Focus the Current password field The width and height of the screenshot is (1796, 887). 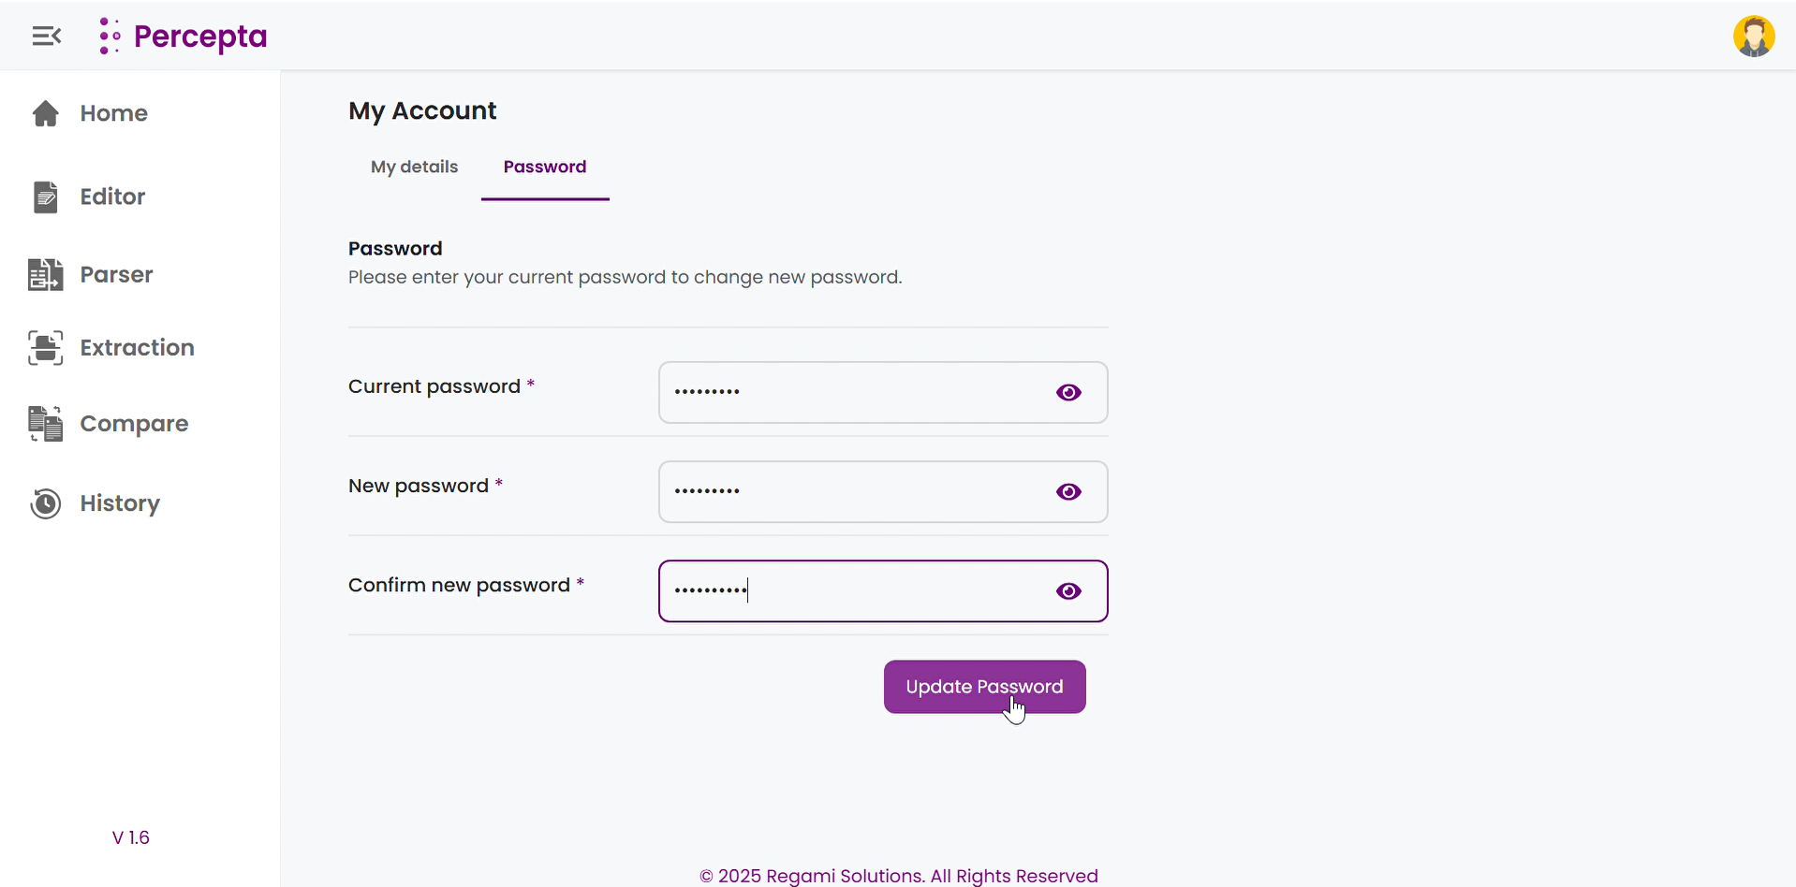pyautogui.click(x=852, y=393)
